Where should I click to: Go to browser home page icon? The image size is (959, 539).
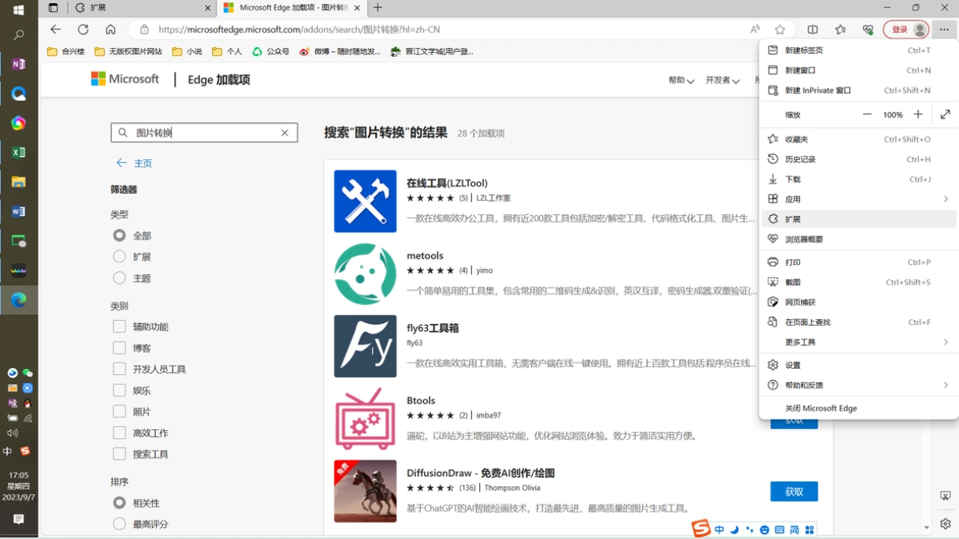click(110, 29)
